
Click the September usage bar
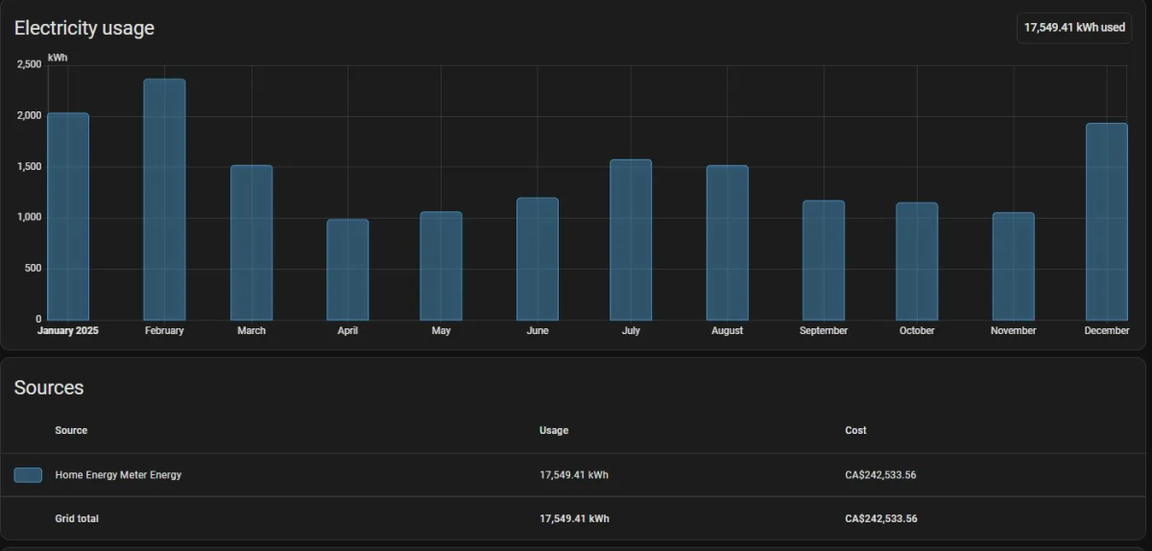[824, 260]
